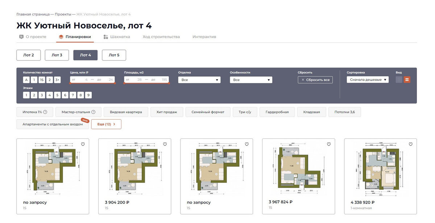435x223 pixels.
Task: Favorite the first 'по запросу' apartment with the heart icon
Action: click(x=83, y=144)
